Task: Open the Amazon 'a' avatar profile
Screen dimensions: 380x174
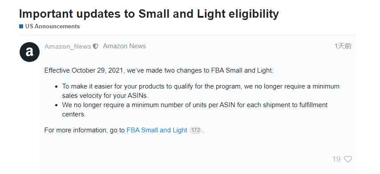Action: [29, 52]
